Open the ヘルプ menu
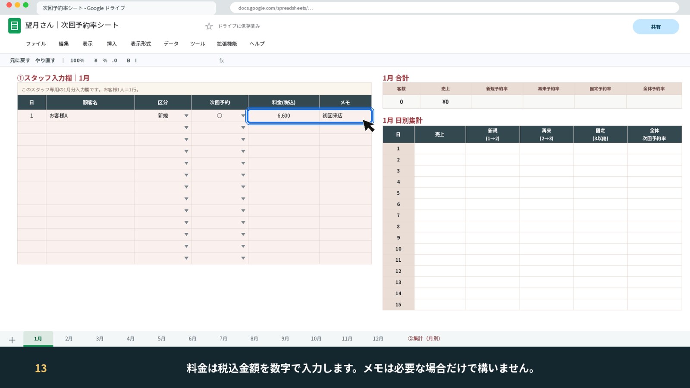Viewport: 690px width, 388px height. coord(257,44)
